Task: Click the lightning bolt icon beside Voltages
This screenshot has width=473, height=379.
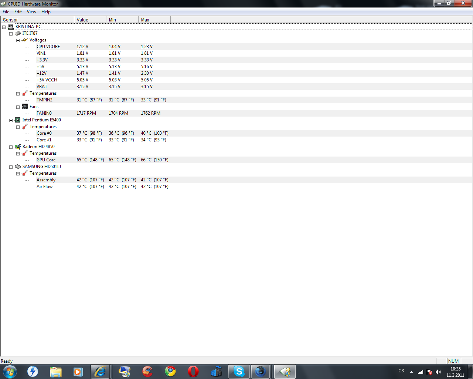Action: [25, 40]
